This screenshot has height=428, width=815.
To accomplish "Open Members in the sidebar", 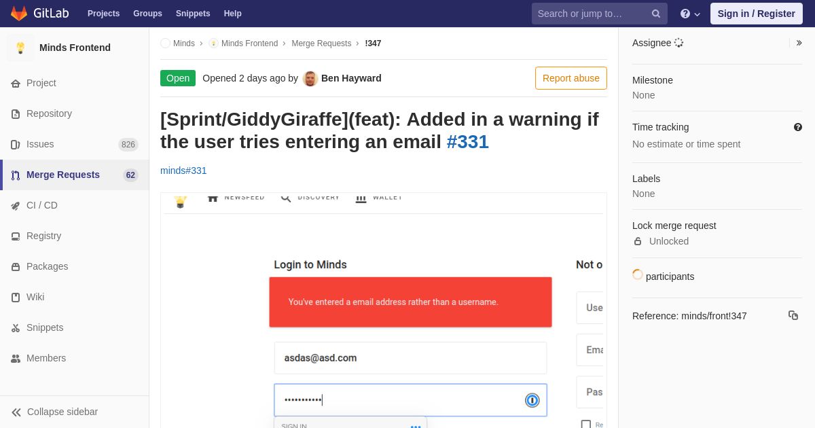I will (46, 358).
